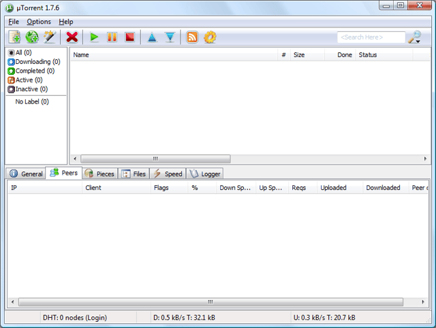Sort torrents by Done column header

pos(340,55)
